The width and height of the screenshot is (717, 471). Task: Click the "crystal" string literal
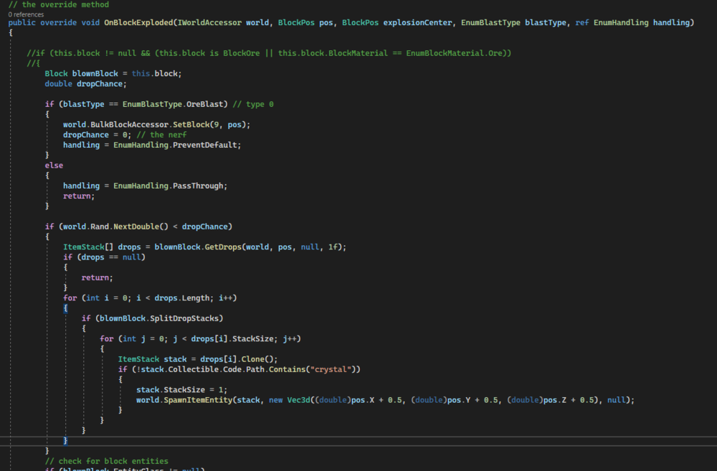pos(333,368)
